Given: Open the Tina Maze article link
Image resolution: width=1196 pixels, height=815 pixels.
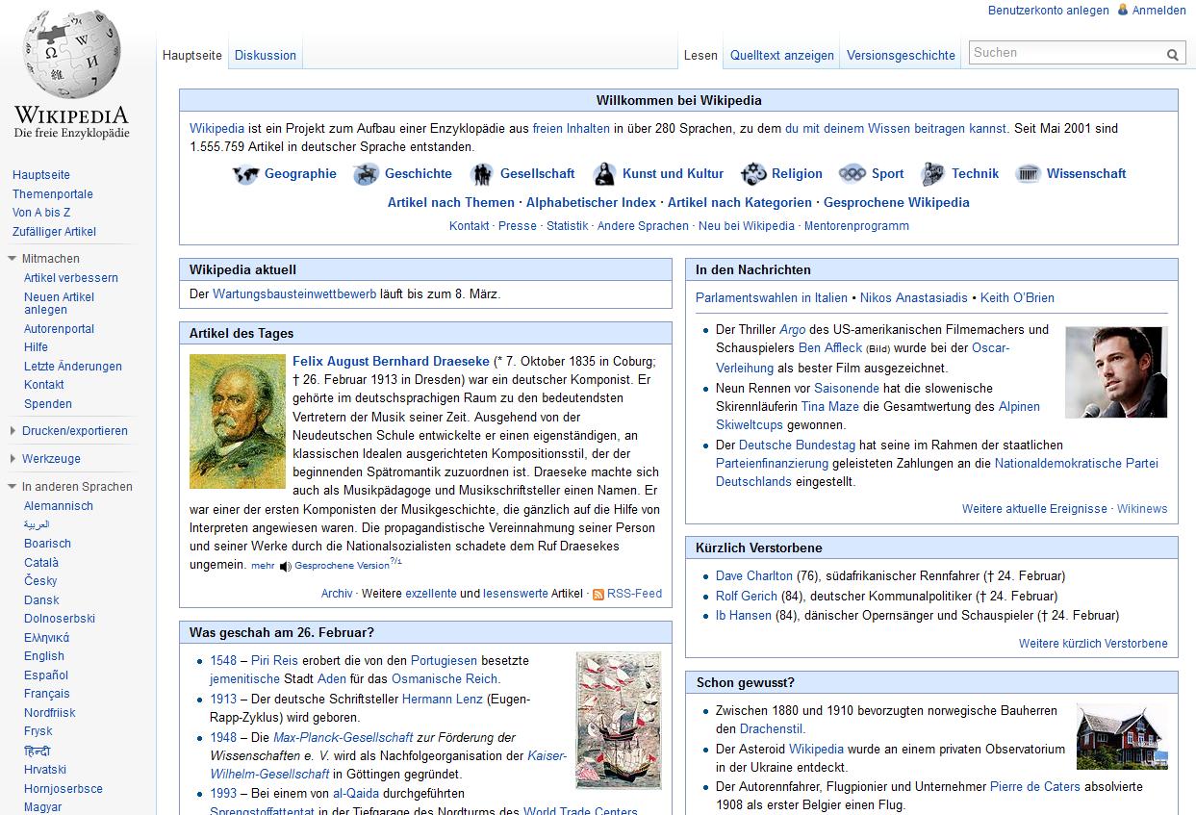Looking at the screenshot, I should (x=830, y=407).
